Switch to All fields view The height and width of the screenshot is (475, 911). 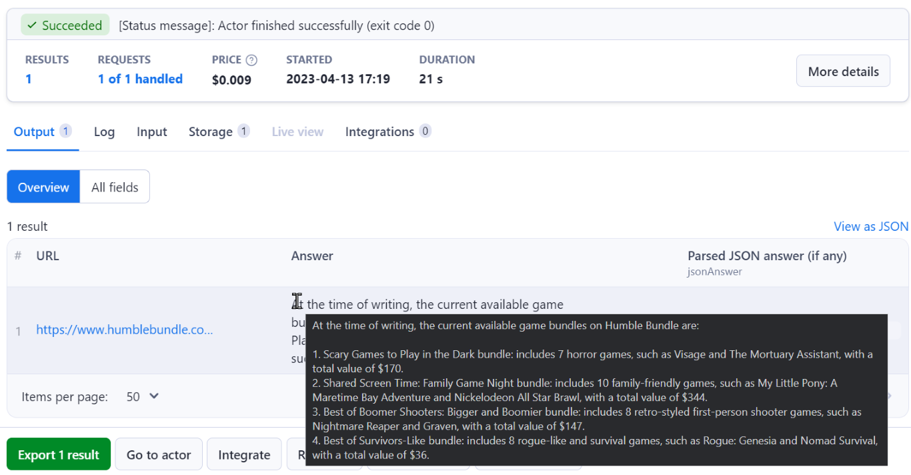click(x=115, y=187)
